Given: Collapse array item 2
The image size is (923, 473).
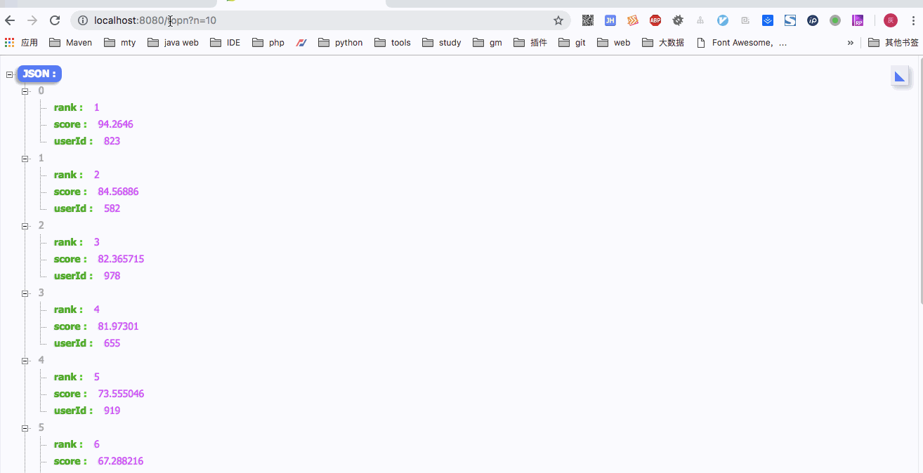Looking at the screenshot, I should click(25, 226).
